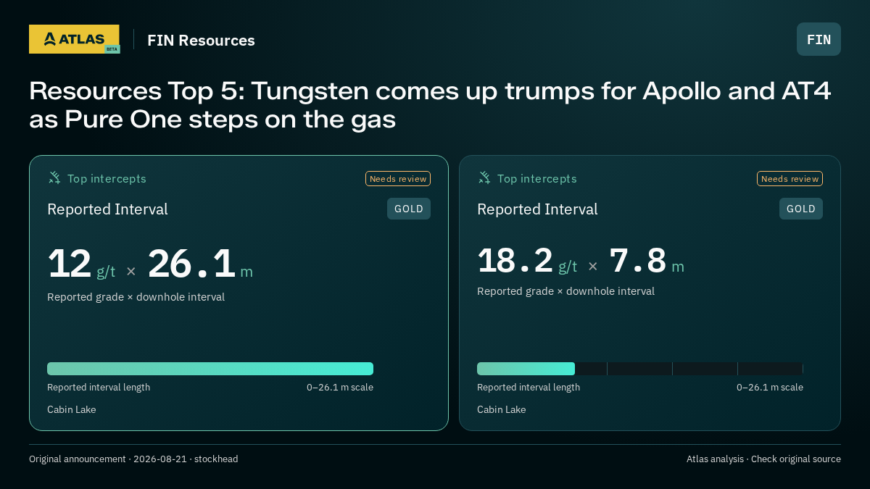Click Cabin Lake label on right card

pos(502,409)
